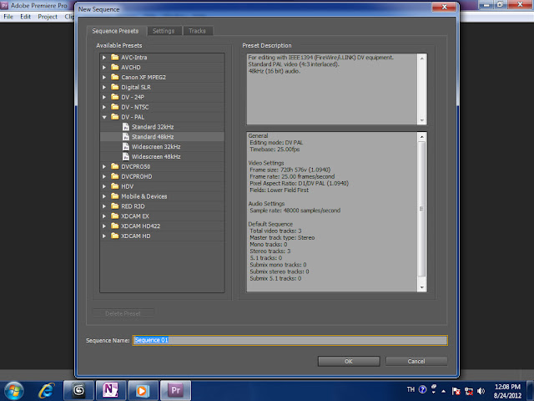Click the DVCPRO50 folder icon
The width and height of the screenshot is (534, 401).
[x=115, y=166]
